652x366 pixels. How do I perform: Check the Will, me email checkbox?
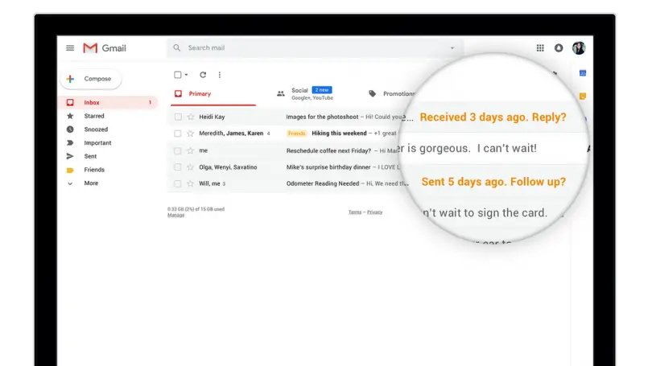point(178,183)
